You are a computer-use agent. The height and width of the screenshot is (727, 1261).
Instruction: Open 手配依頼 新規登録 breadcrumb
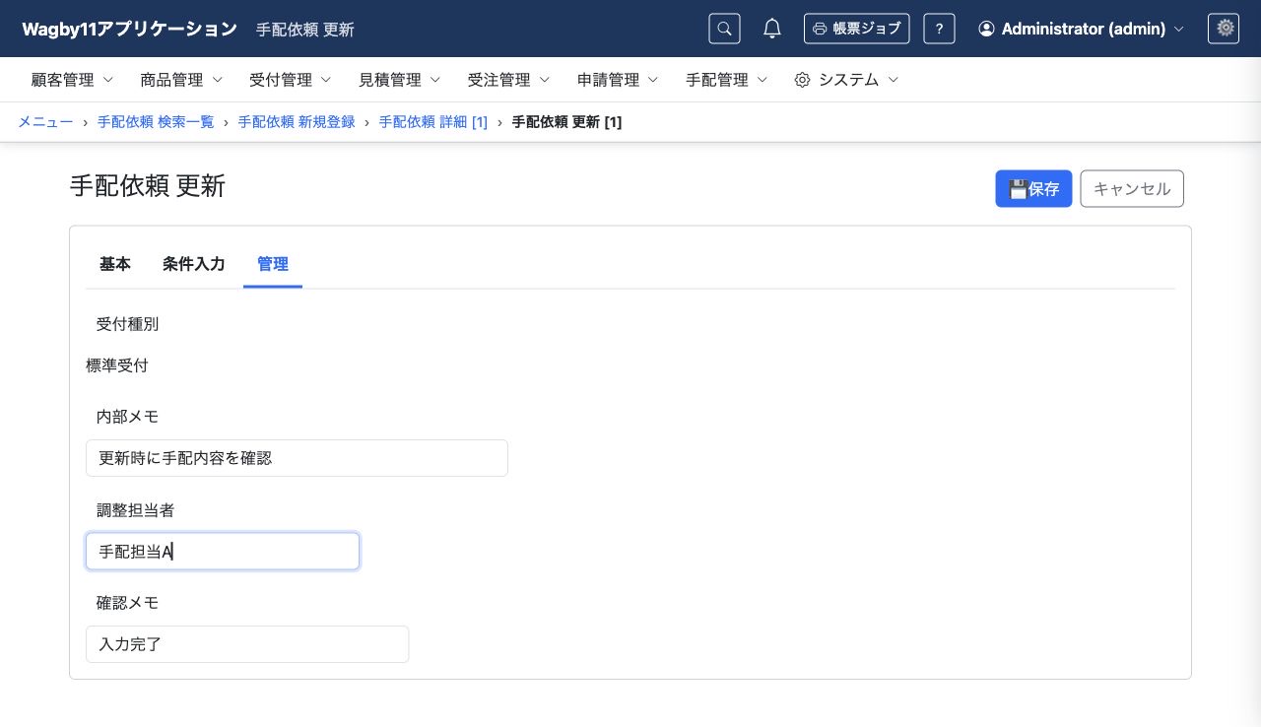click(297, 122)
